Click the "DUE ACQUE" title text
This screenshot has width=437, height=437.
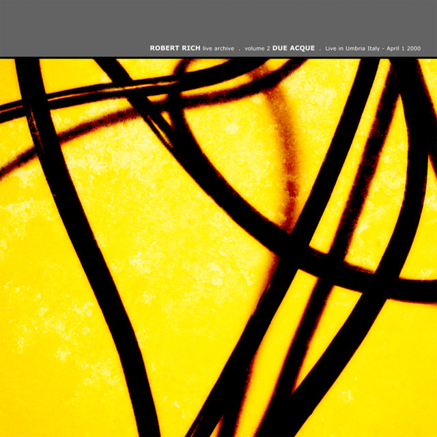294,48
